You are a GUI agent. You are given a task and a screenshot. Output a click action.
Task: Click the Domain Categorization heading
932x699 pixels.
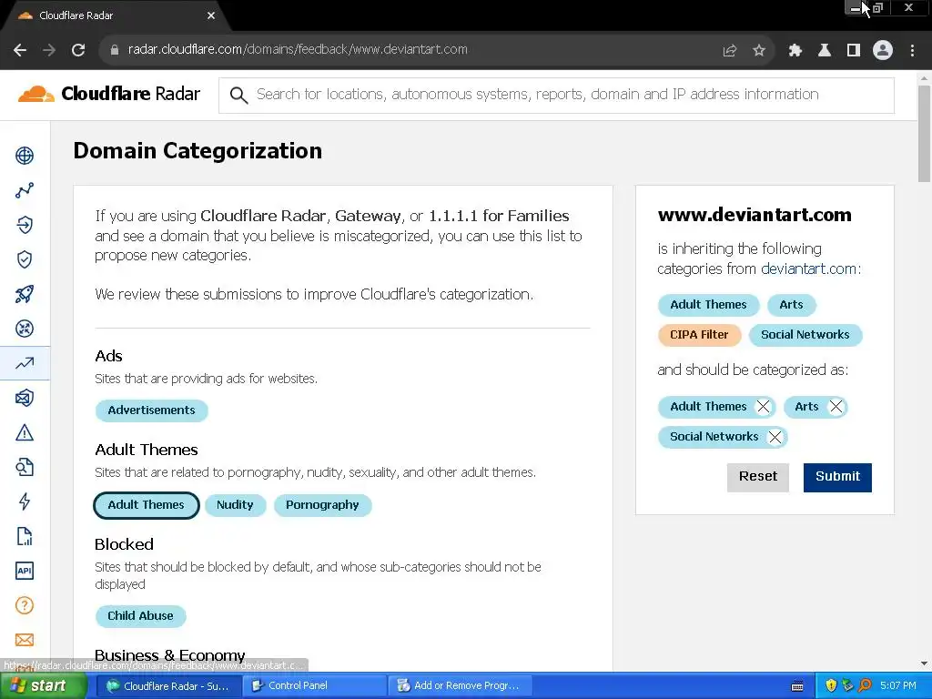click(x=198, y=151)
